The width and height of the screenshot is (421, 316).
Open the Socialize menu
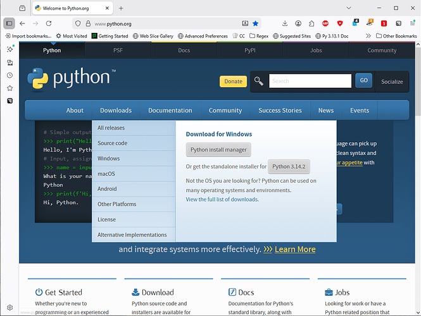tap(392, 82)
